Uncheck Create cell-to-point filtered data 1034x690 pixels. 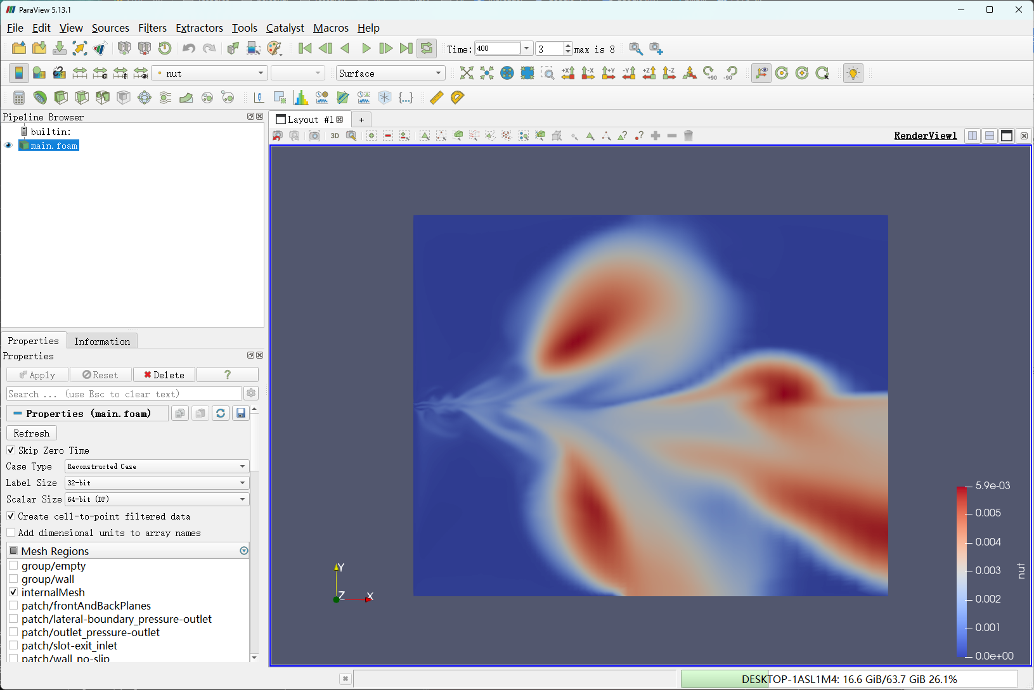point(11,516)
